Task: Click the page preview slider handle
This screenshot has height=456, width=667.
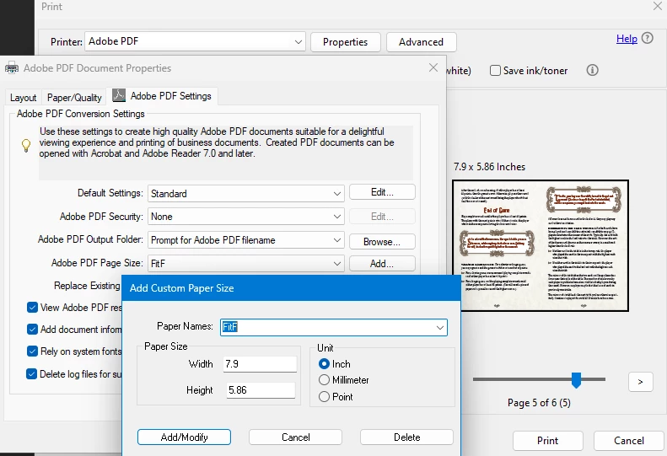Action: (x=576, y=380)
